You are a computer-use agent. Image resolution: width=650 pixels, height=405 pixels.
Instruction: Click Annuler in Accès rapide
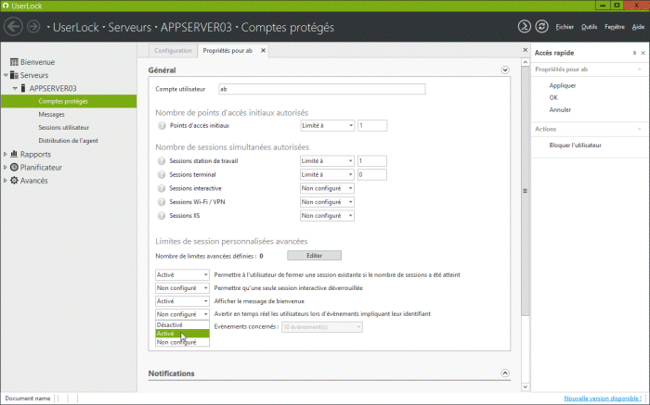[x=560, y=109]
